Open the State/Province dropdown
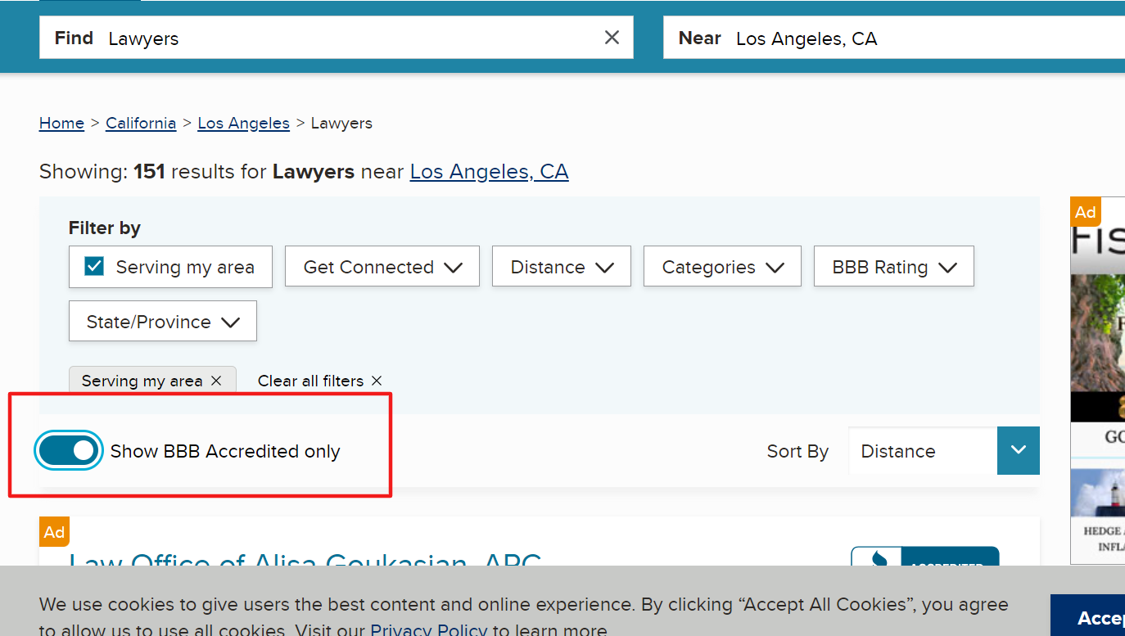The image size is (1125, 636). coord(163,322)
